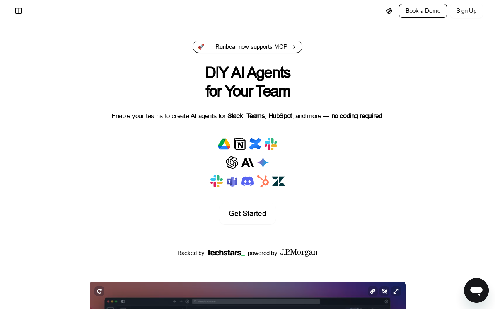Click the bold Teams text in subtitle
The height and width of the screenshot is (309, 495).
coord(255,116)
